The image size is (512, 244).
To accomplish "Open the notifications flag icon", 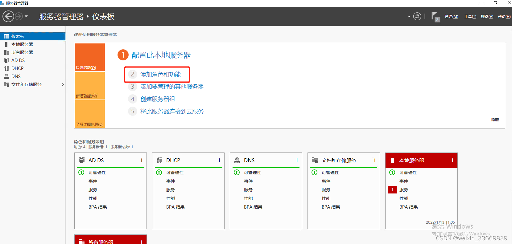I will (x=435, y=17).
